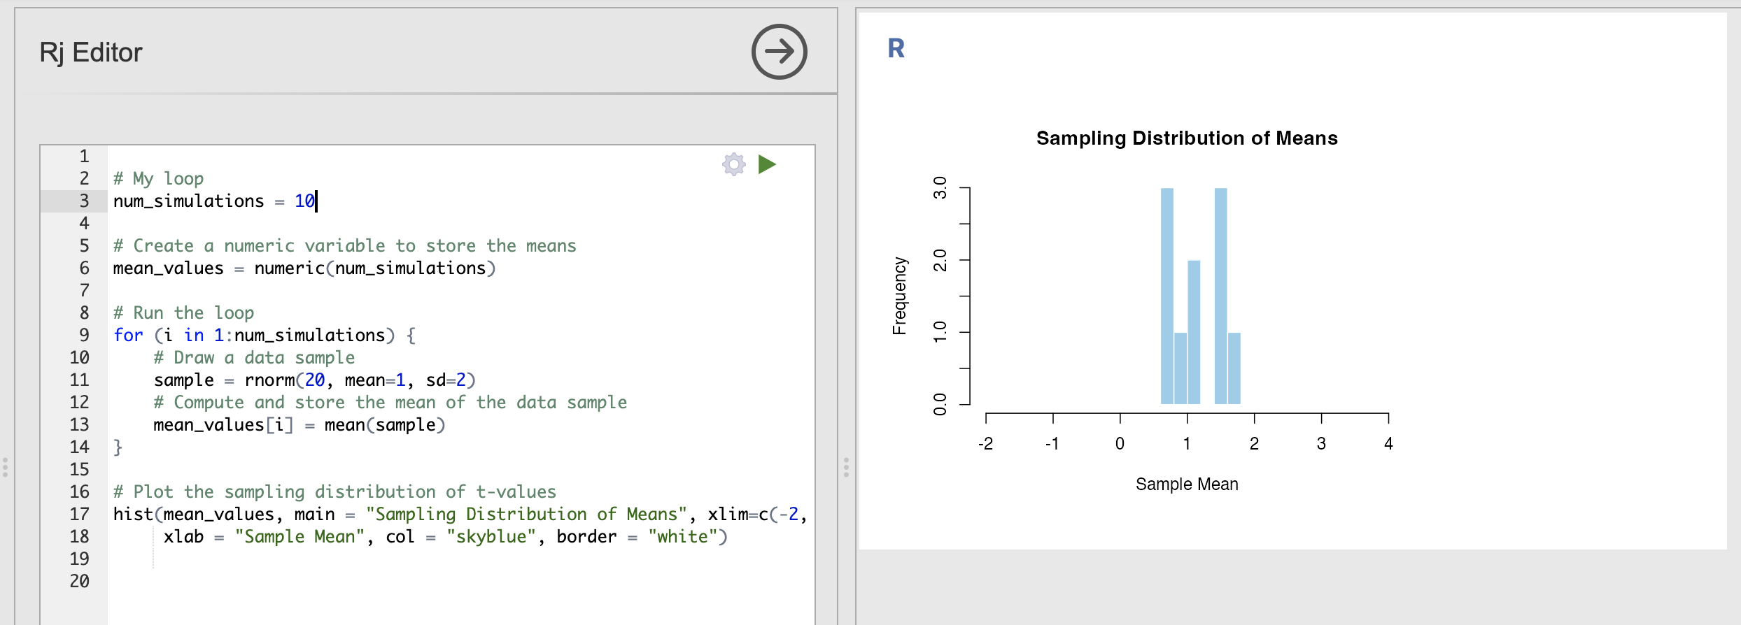Run the R code with green play icon
Viewport: 1741px width, 625px height.
[767, 164]
